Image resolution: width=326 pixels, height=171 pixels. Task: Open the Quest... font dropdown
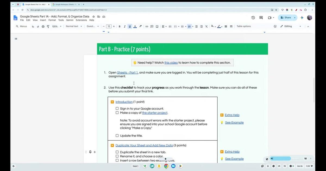(x=93, y=27)
